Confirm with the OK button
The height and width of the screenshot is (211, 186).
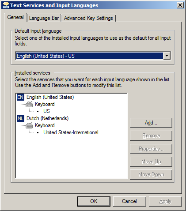94,201
